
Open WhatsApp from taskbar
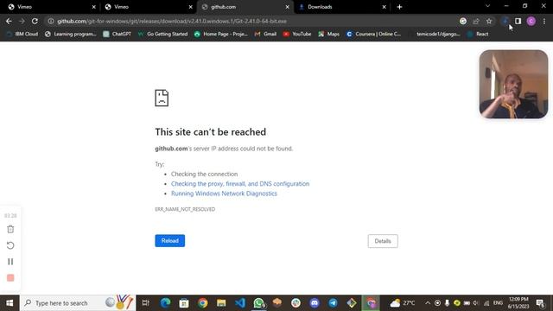coord(258,303)
